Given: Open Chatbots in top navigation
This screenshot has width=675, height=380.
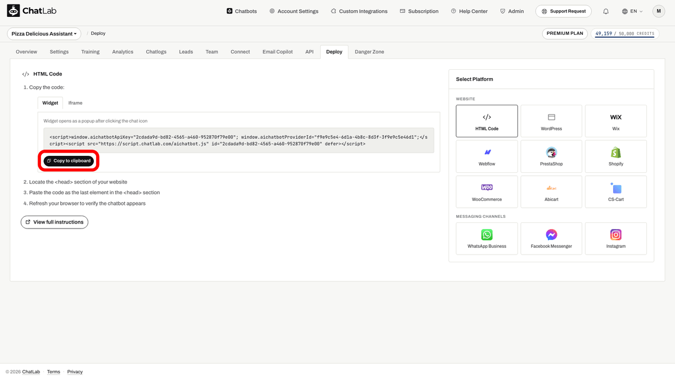Looking at the screenshot, I should 242,11.
